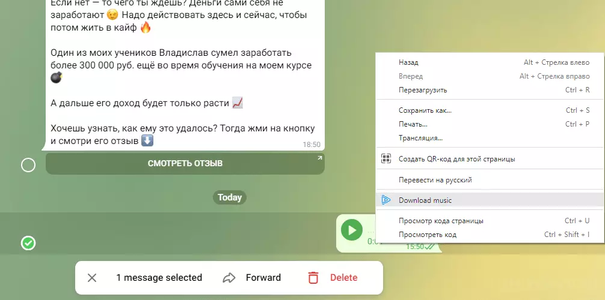Cancel selection with the X icon
Viewport: 605px width, 300px height.
pyautogui.click(x=92, y=278)
